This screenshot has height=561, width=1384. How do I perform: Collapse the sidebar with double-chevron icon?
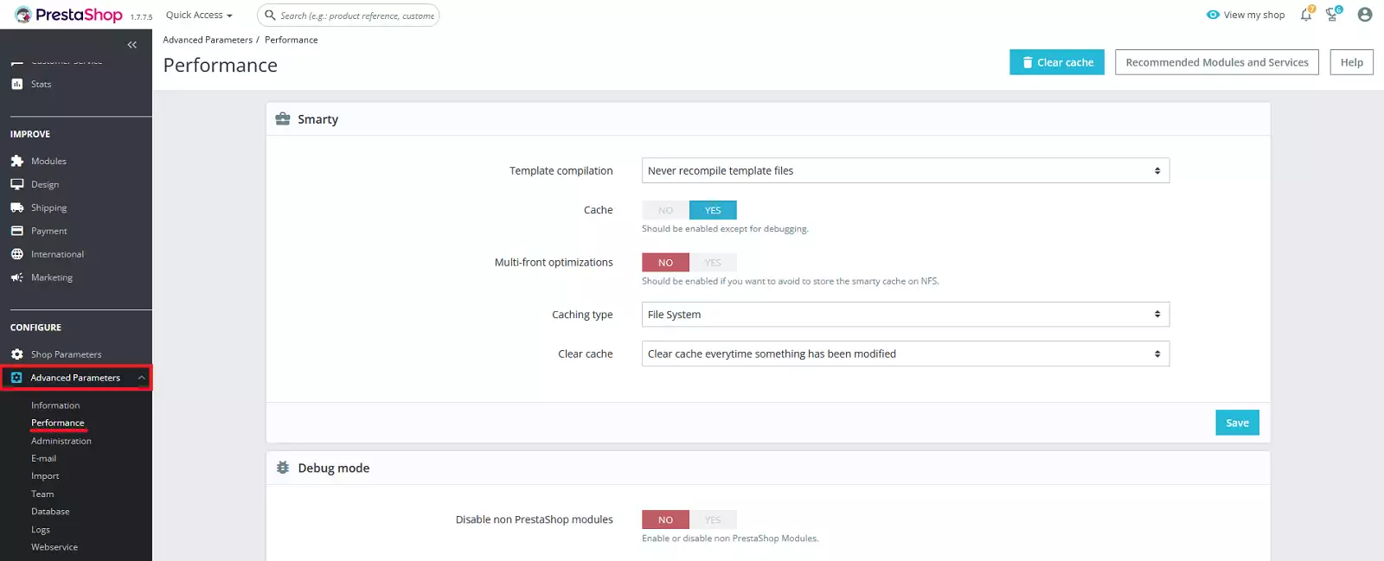132,45
